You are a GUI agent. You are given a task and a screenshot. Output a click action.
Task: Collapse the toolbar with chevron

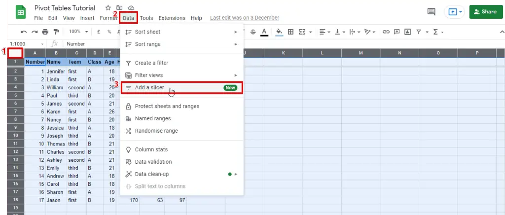pyautogui.click(x=502, y=32)
